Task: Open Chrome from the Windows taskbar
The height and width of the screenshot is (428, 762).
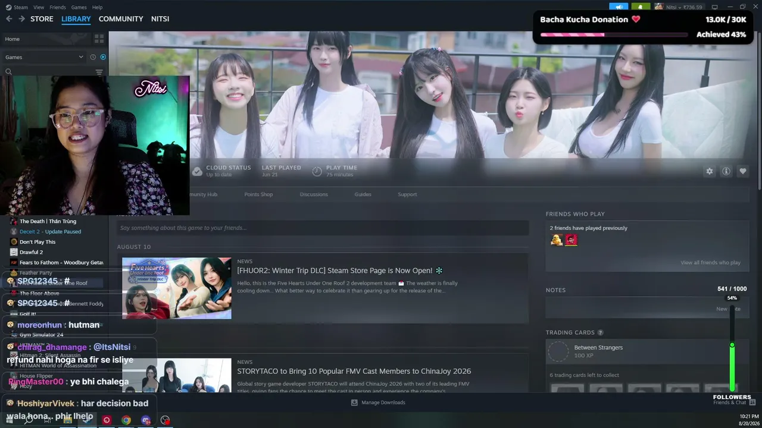Action: (126, 420)
